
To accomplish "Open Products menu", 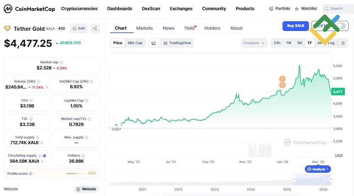I will [x=245, y=8].
